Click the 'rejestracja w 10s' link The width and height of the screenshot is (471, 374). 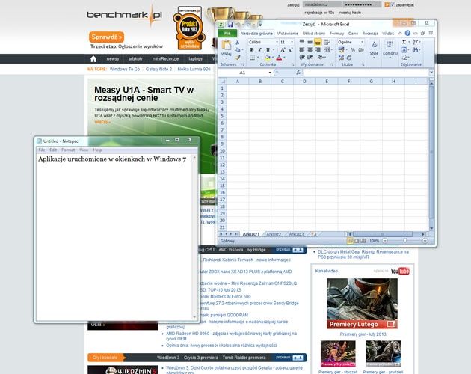point(319,13)
